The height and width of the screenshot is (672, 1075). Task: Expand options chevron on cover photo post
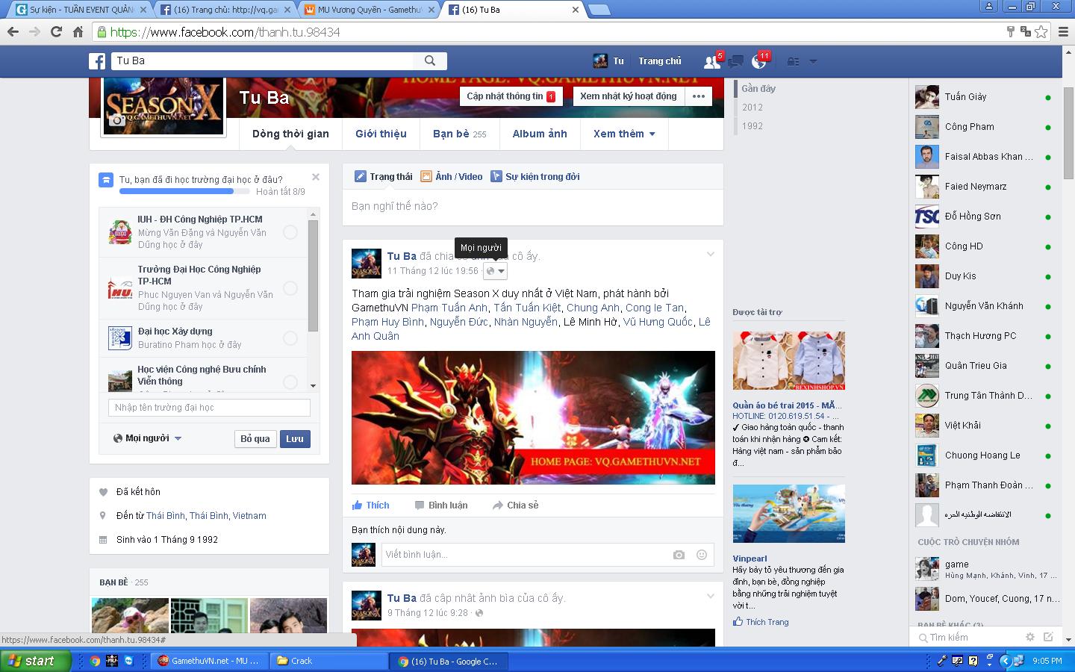(x=711, y=596)
